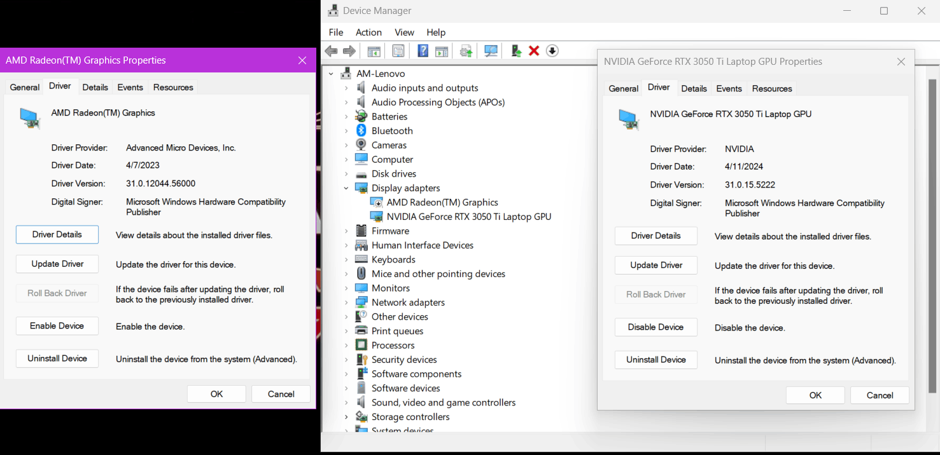Expand Sound, video and game controllers chevron
This screenshot has height=455, width=940.
[346, 402]
